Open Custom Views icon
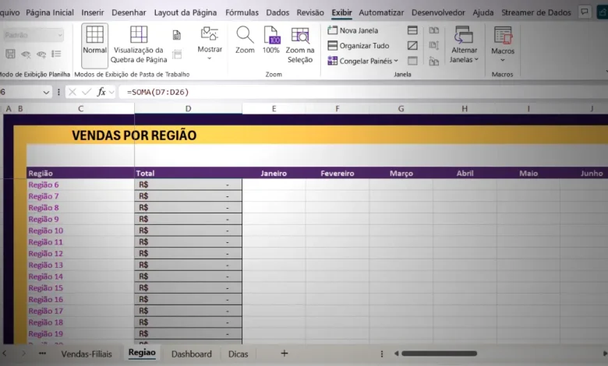 pyautogui.click(x=177, y=55)
